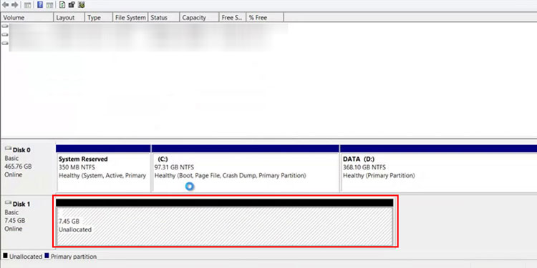Screen dimensions: 537x268
Task: Select the 7.45 GB Unallocated region
Action: (x=224, y=222)
